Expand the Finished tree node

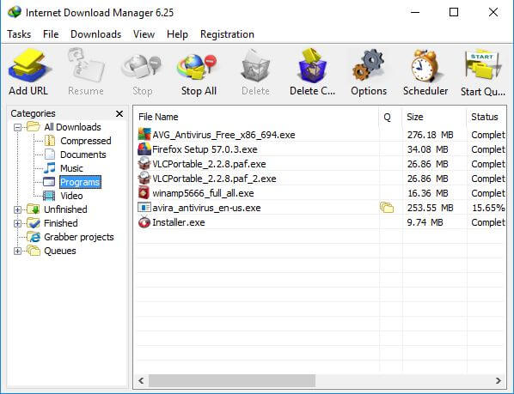click(18, 223)
